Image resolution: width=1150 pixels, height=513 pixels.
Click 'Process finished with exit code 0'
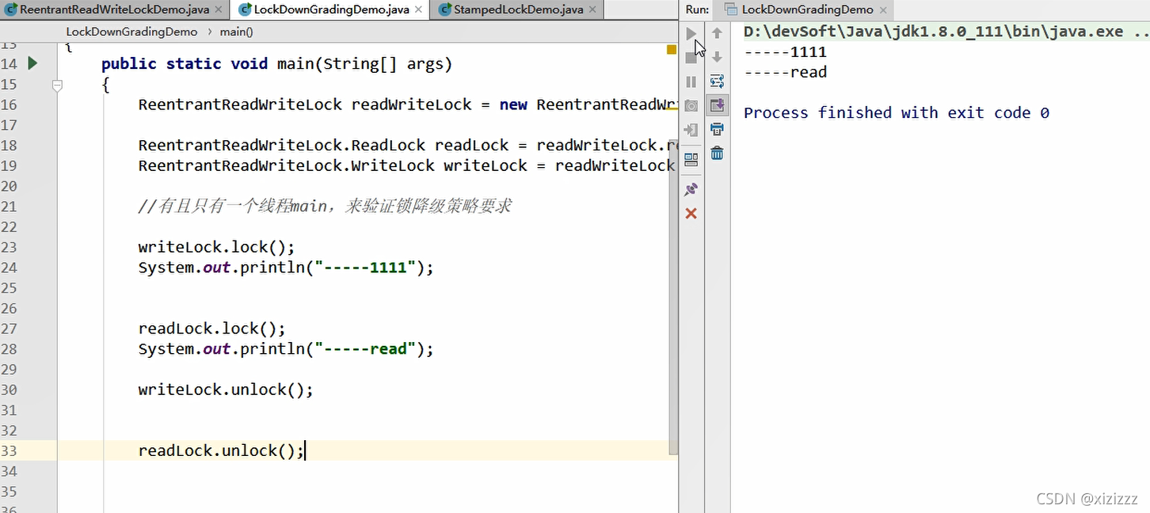coord(897,112)
